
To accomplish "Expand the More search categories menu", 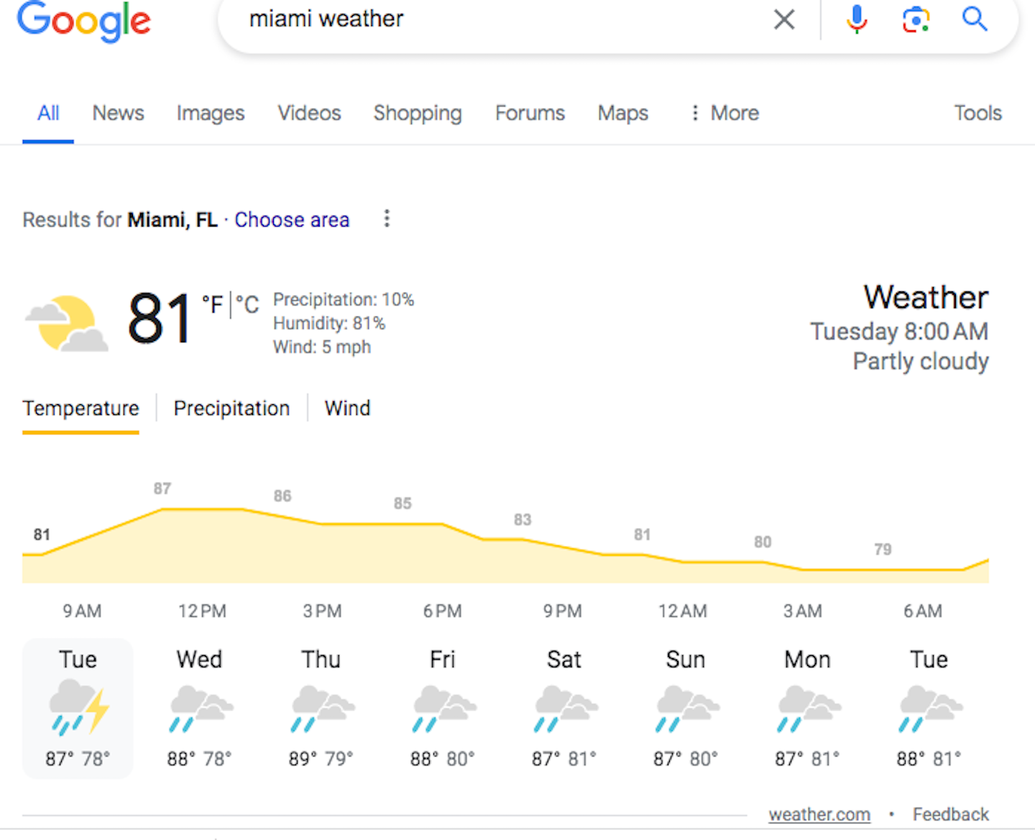I will pos(724,113).
